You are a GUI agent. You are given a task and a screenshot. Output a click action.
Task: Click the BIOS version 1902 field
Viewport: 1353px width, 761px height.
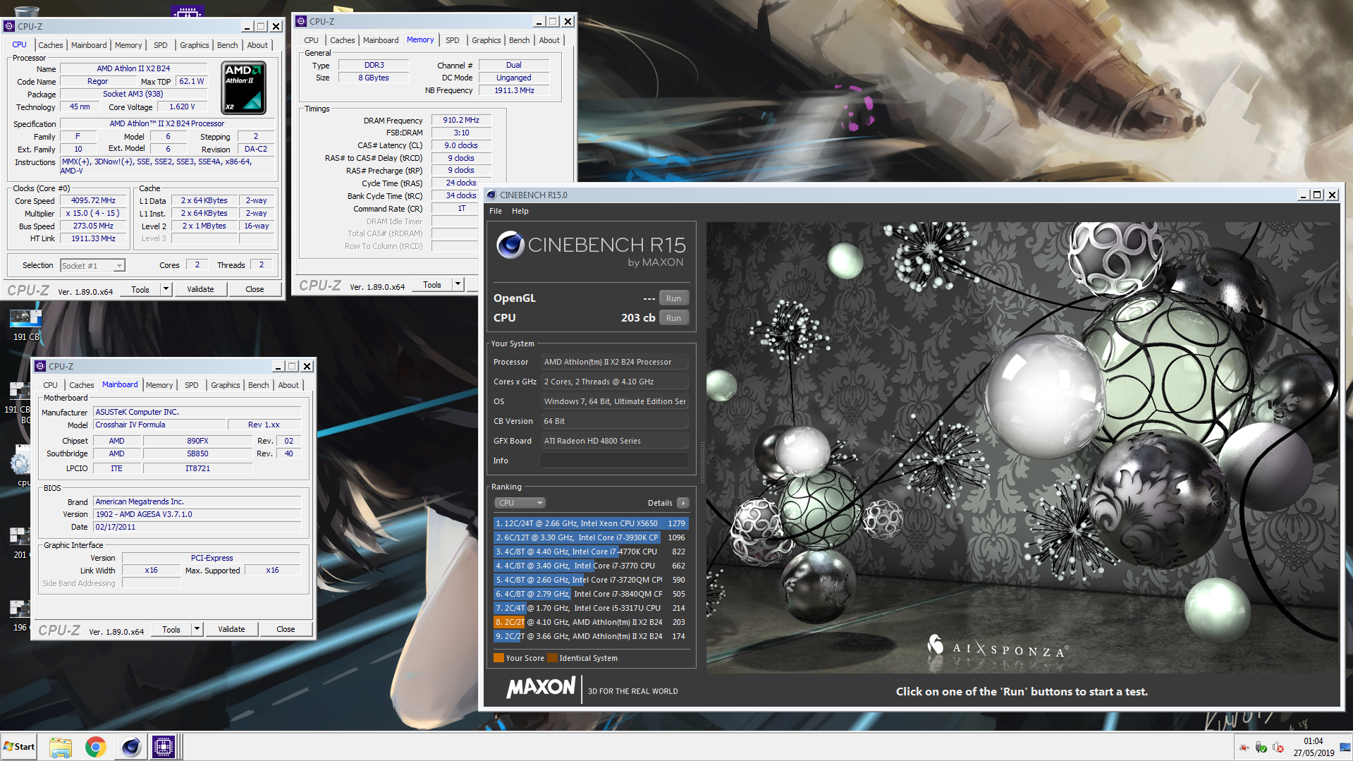tap(197, 514)
